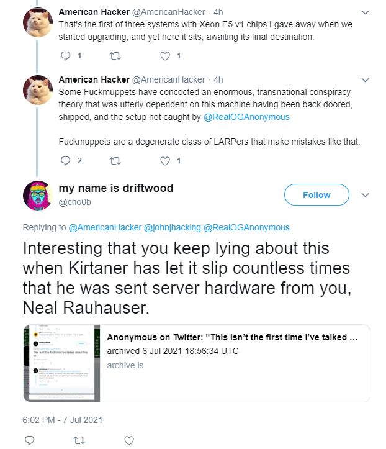Like the Fuckmuppets conspiracy tweet
This screenshot has height=449, width=386.
(x=165, y=161)
